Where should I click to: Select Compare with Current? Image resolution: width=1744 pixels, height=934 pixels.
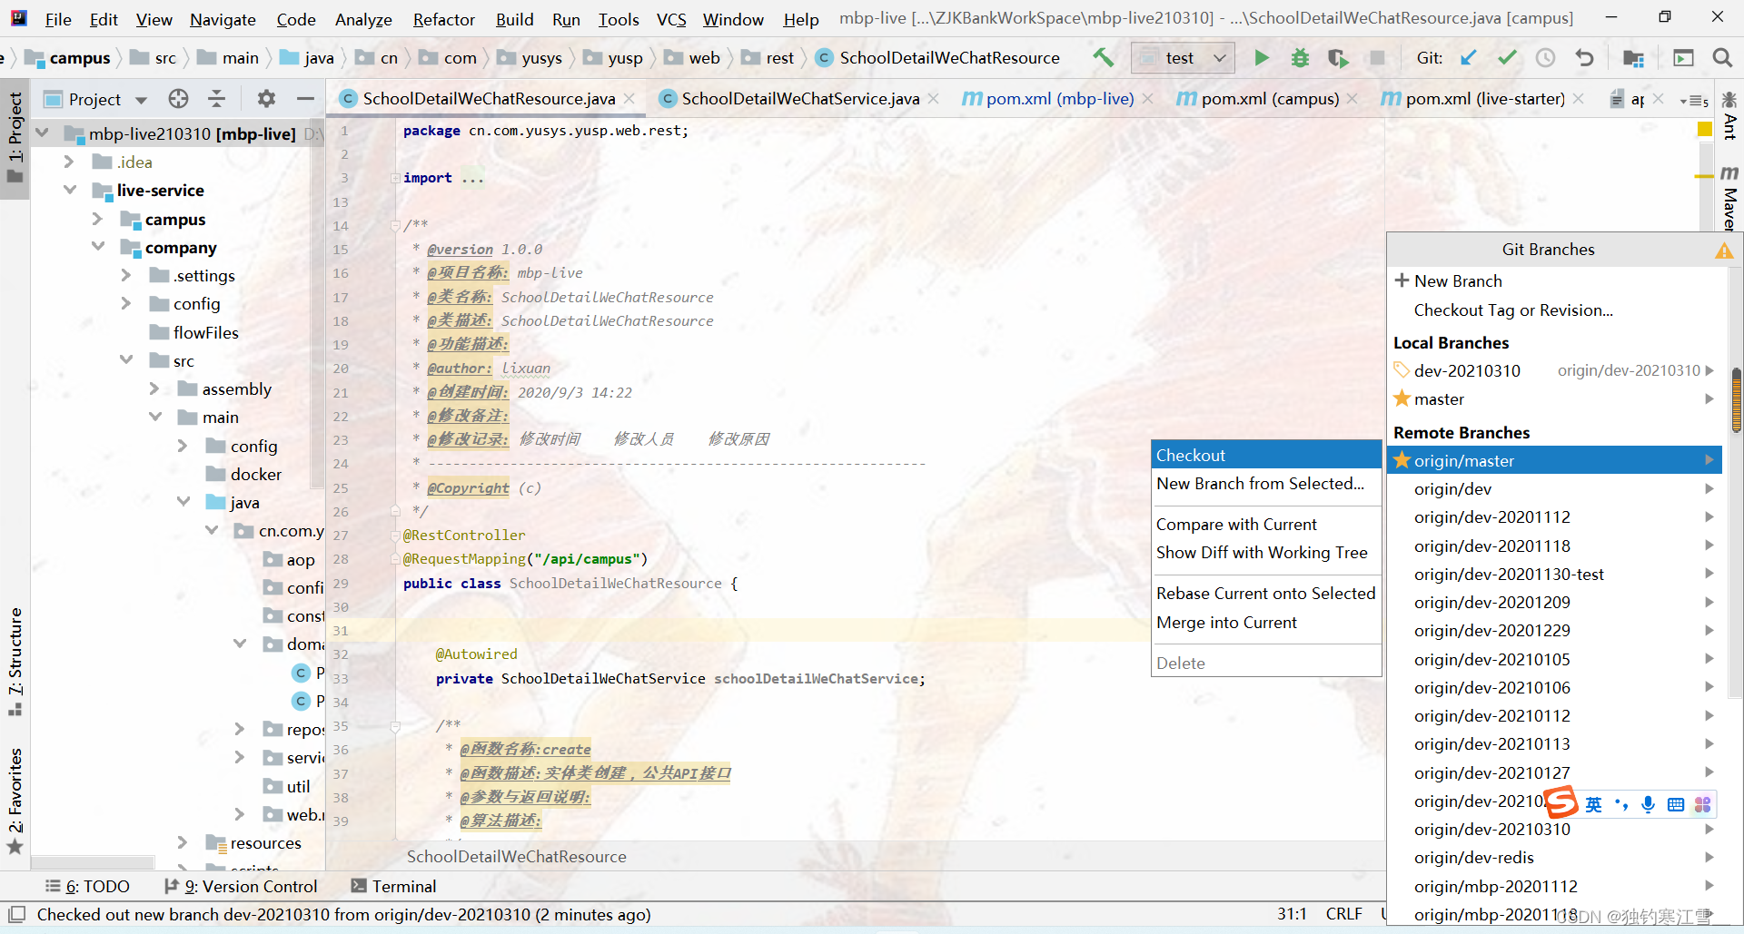(x=1266, y=525)
